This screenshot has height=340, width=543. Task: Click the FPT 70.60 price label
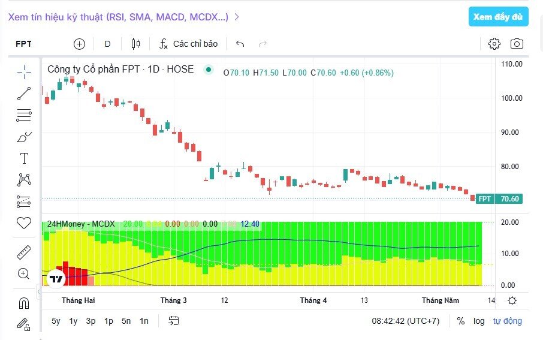pyautogui.click(x=499, y=198)
